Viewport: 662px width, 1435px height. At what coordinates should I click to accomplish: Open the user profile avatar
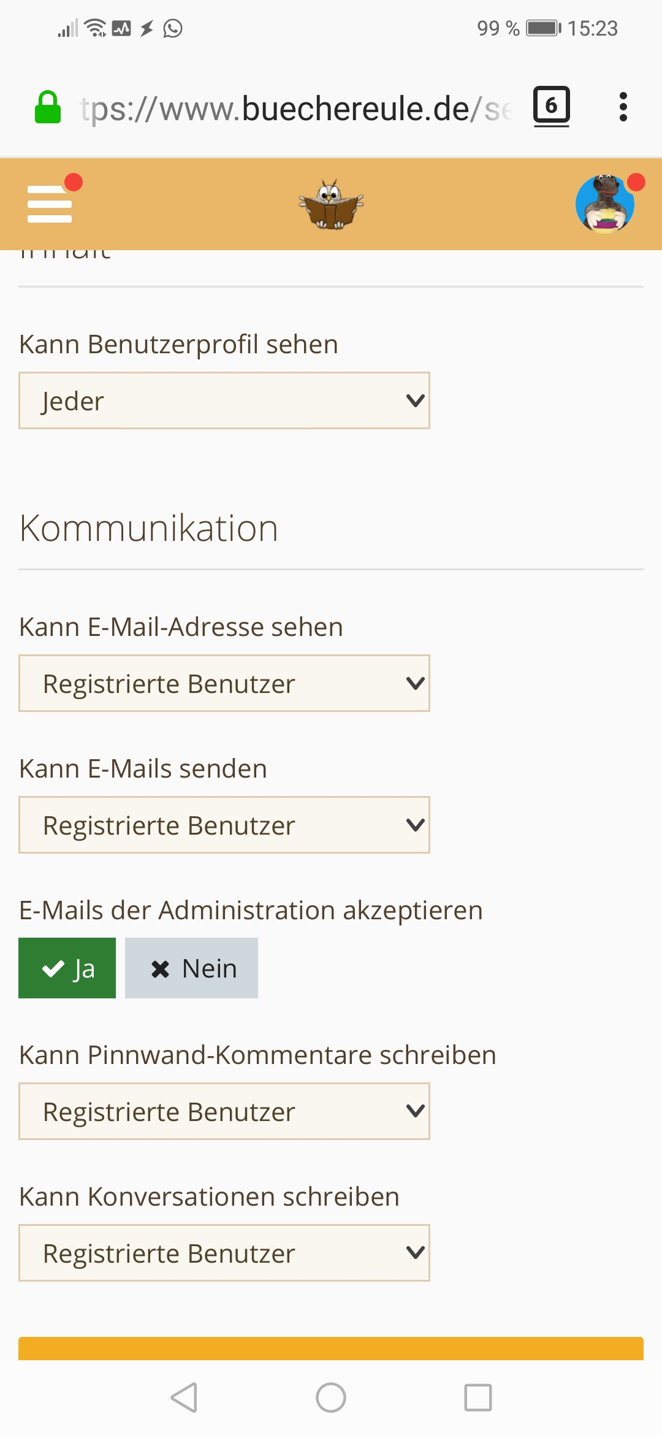605,204
